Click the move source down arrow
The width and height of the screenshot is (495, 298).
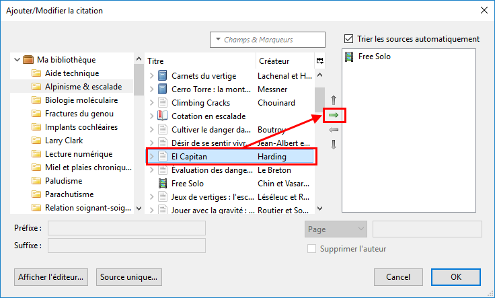pyautogui.click(x=334, y=145)
